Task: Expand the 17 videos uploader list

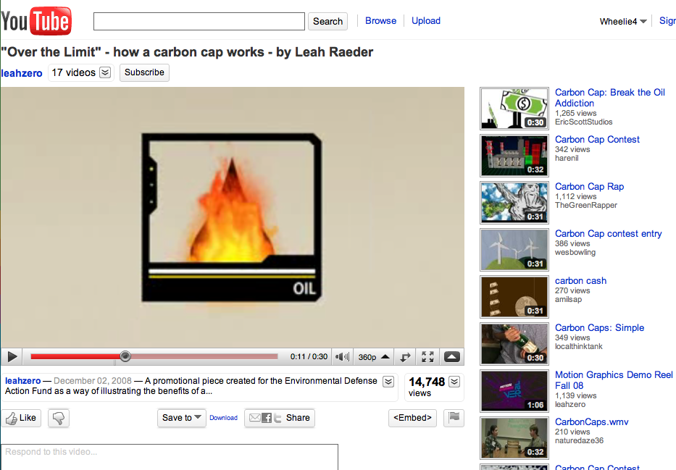Action: tap(105, 72)
